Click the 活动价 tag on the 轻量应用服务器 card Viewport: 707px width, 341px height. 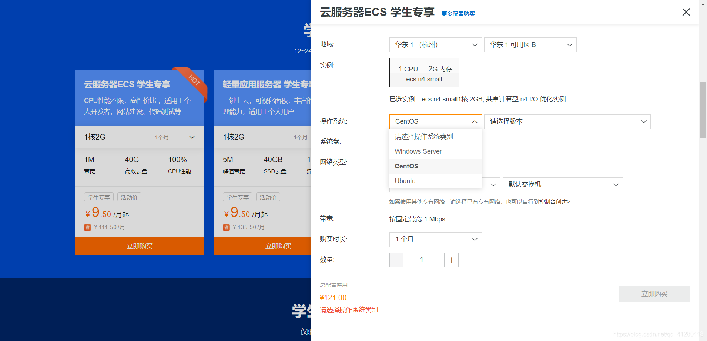[268, 197]
